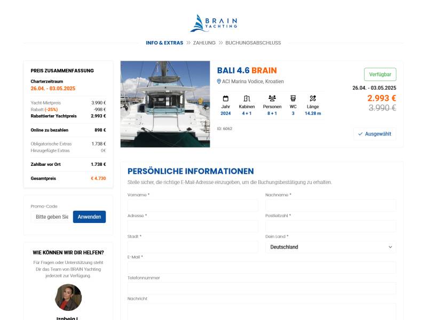The image size is (427, 320).
Task: Click the ruler icon above Länge
Action: 313,98
